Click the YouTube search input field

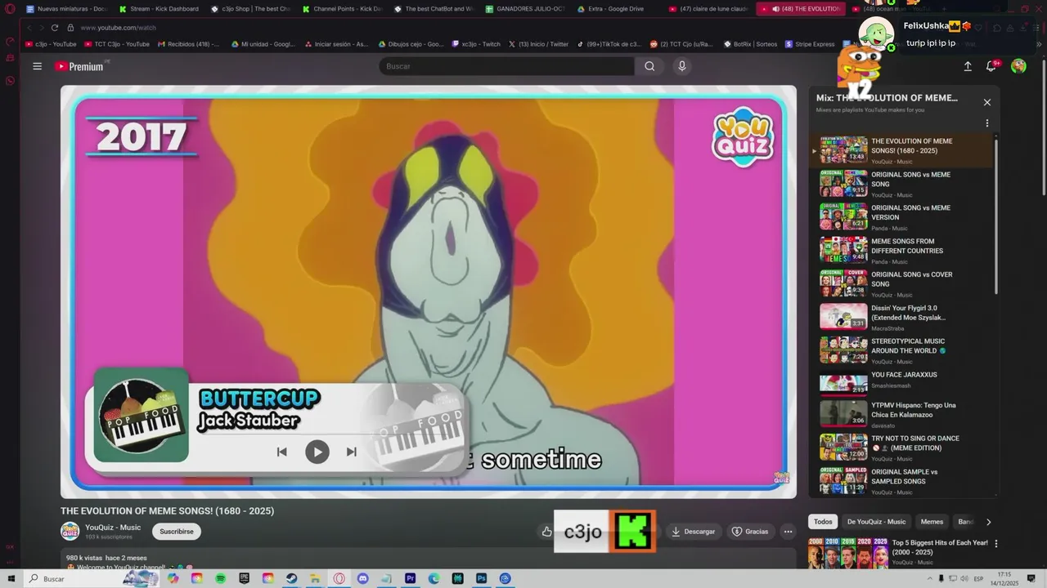(x=507, y=66)
